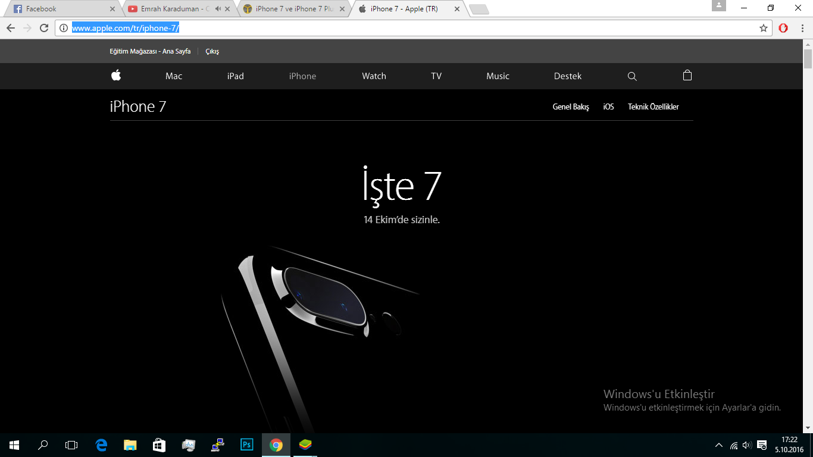Open the Apple shopping bag
813x457 pixels.
687,76
